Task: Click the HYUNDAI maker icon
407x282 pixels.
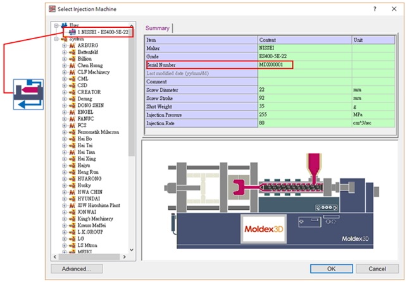Action: coord(72,199)
